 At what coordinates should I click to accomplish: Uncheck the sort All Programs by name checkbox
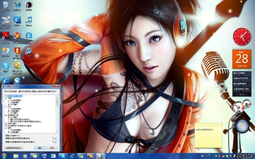[x=6, y=126]
